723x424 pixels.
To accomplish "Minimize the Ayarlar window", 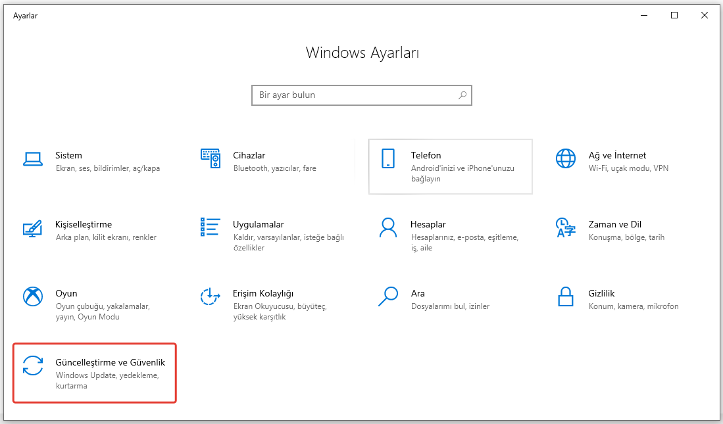I will [644, 15].
